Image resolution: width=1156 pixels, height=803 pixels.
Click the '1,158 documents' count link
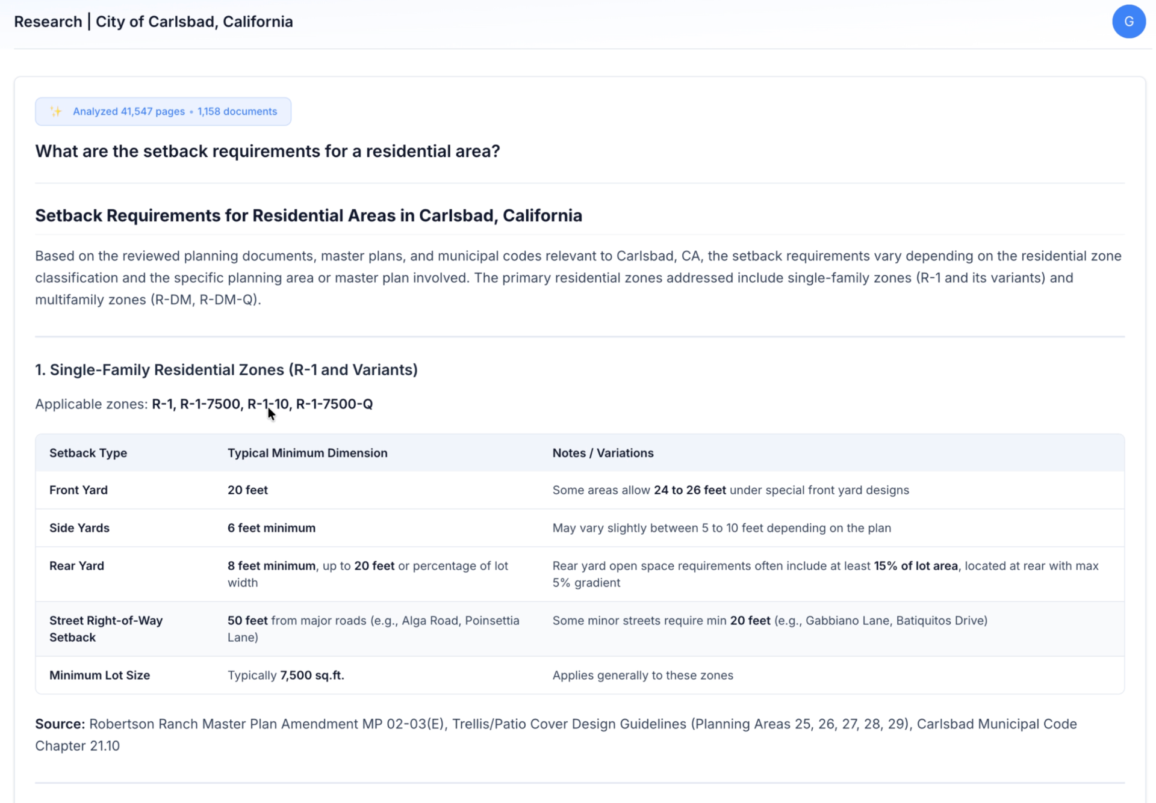point(237,111)
